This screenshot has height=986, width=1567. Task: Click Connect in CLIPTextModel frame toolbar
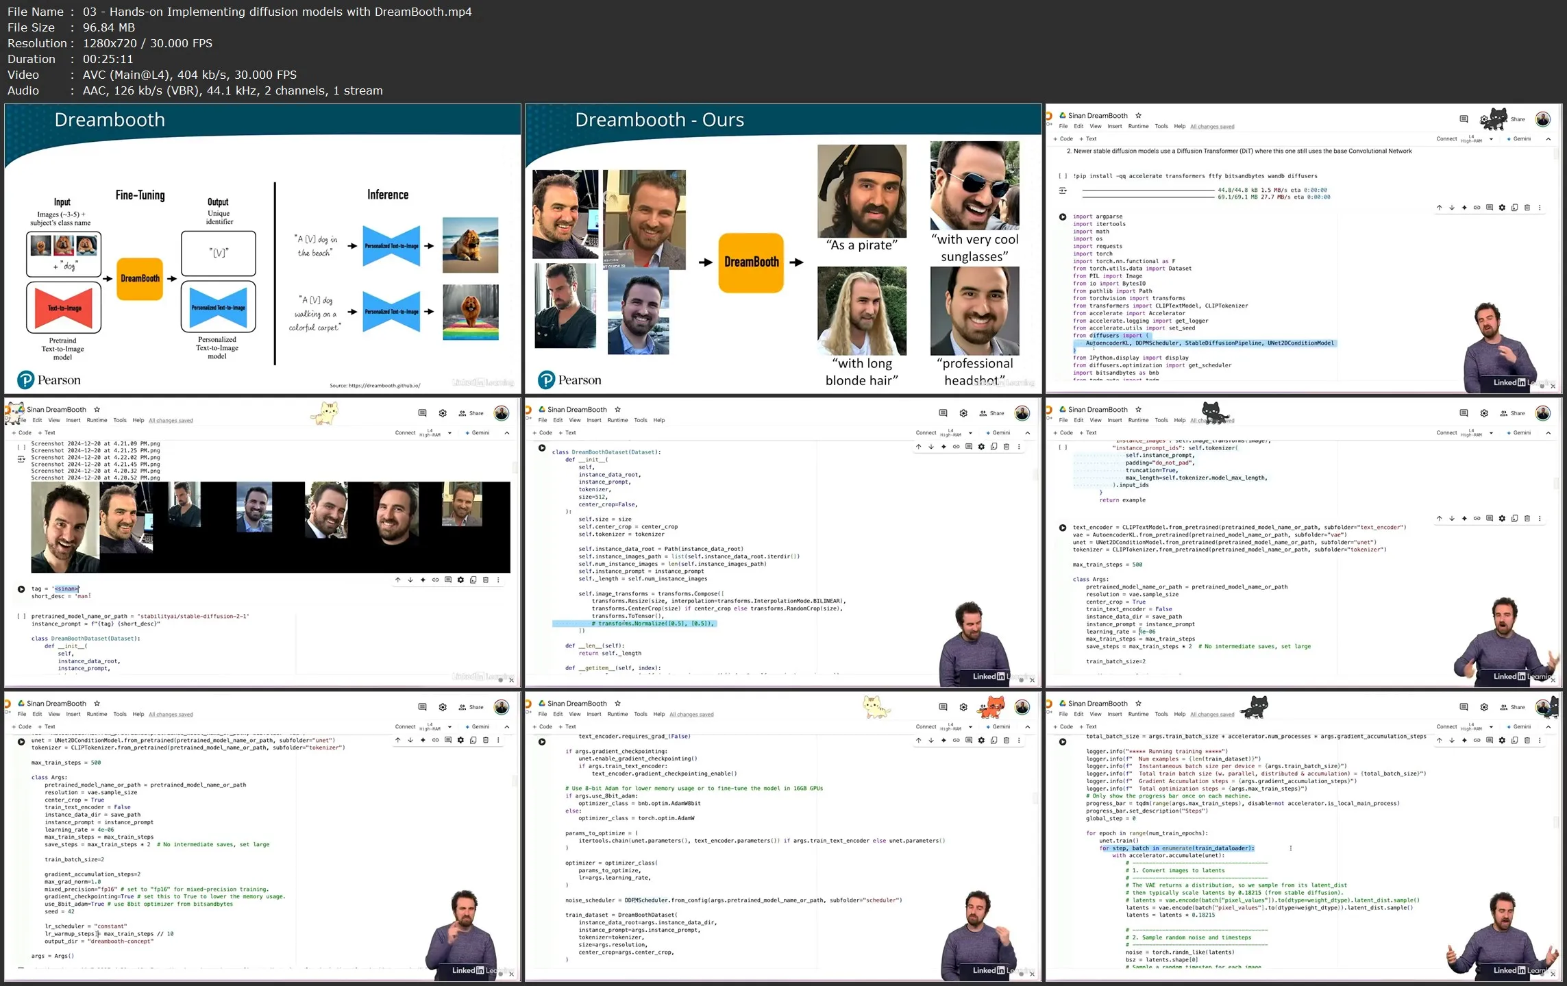(x=1446, y=433)
